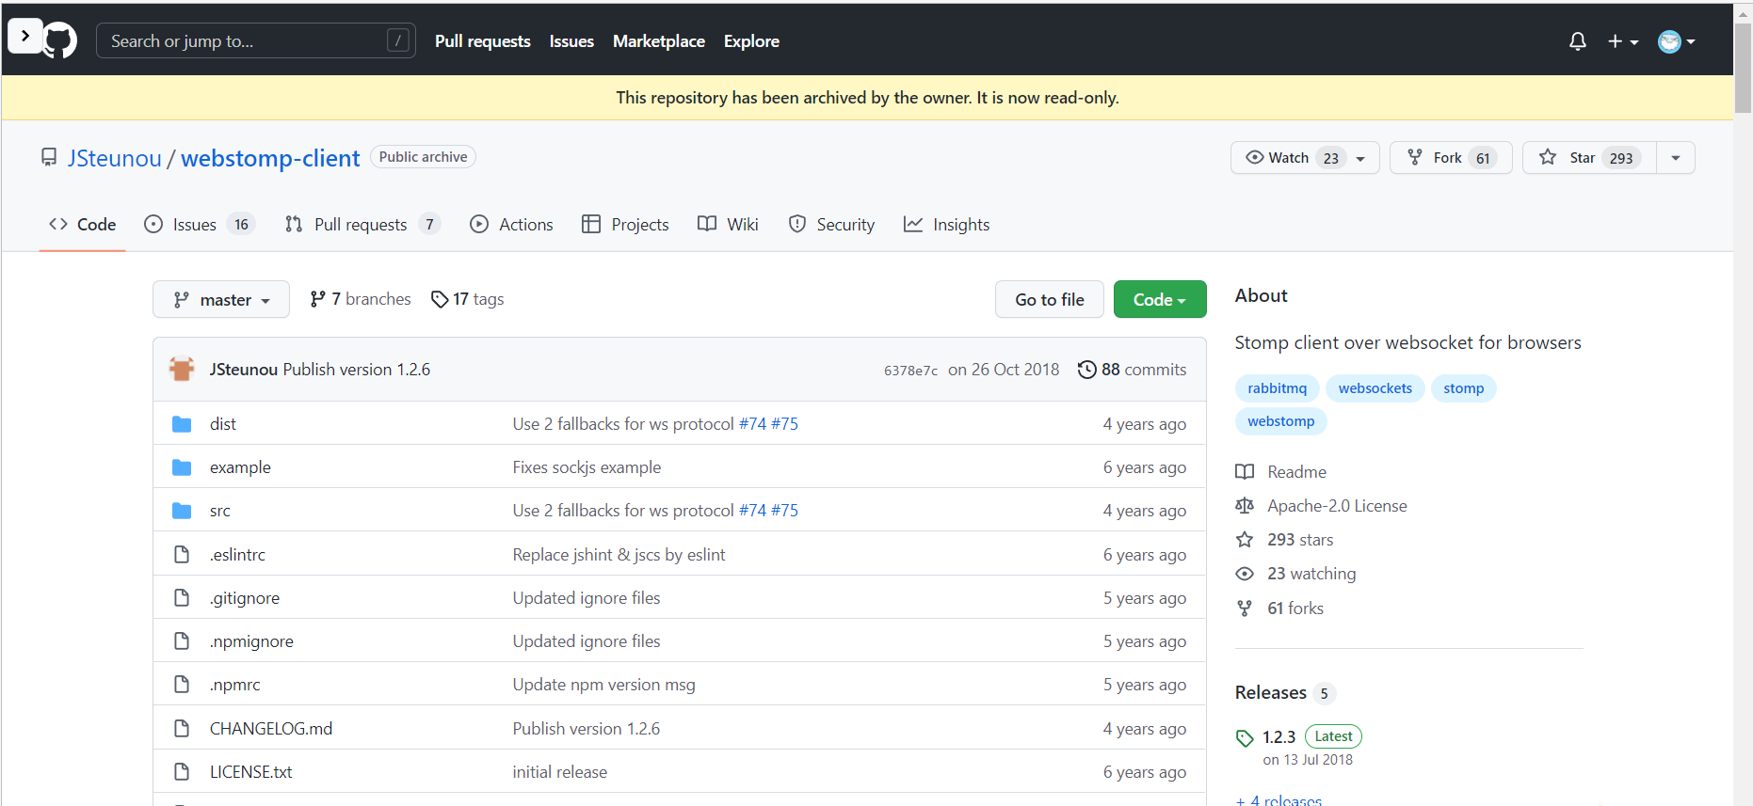This screenshot has height=806, width=1753.
Task: Open Issues in top navigation
Action: click(x=571, y=41)
